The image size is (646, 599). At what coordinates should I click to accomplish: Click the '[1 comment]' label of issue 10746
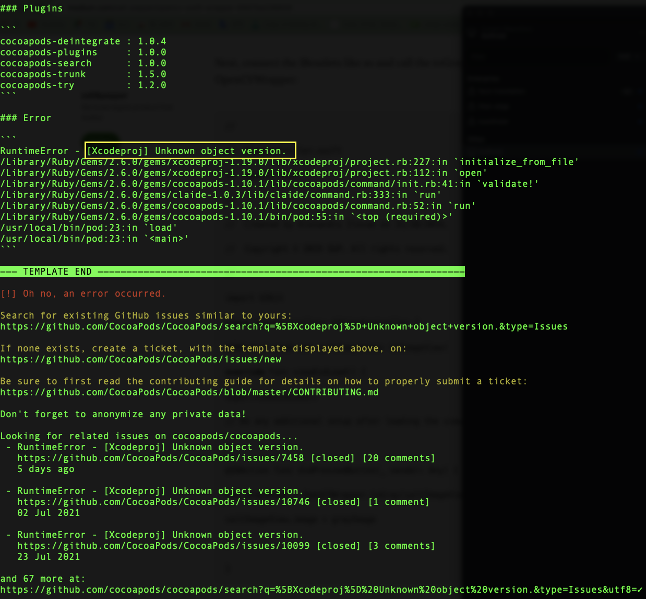[399, 502]
